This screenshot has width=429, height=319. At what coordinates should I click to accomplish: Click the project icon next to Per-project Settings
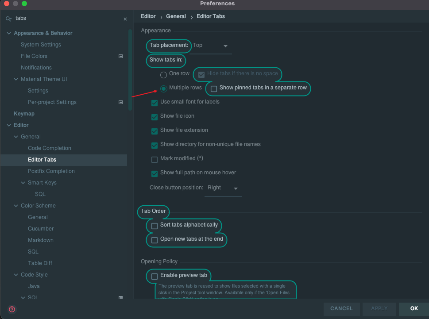[x=120, y=102]
